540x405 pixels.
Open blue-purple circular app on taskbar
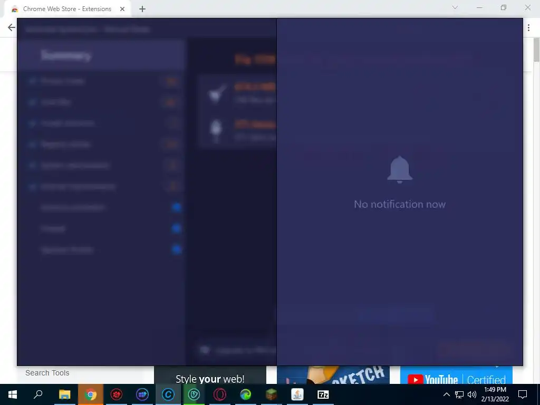pyautogui.click(x=142, y=394)
